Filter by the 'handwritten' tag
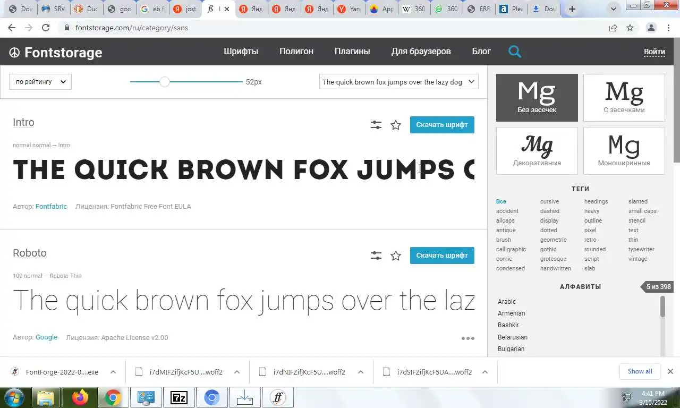 click(556, 268)
